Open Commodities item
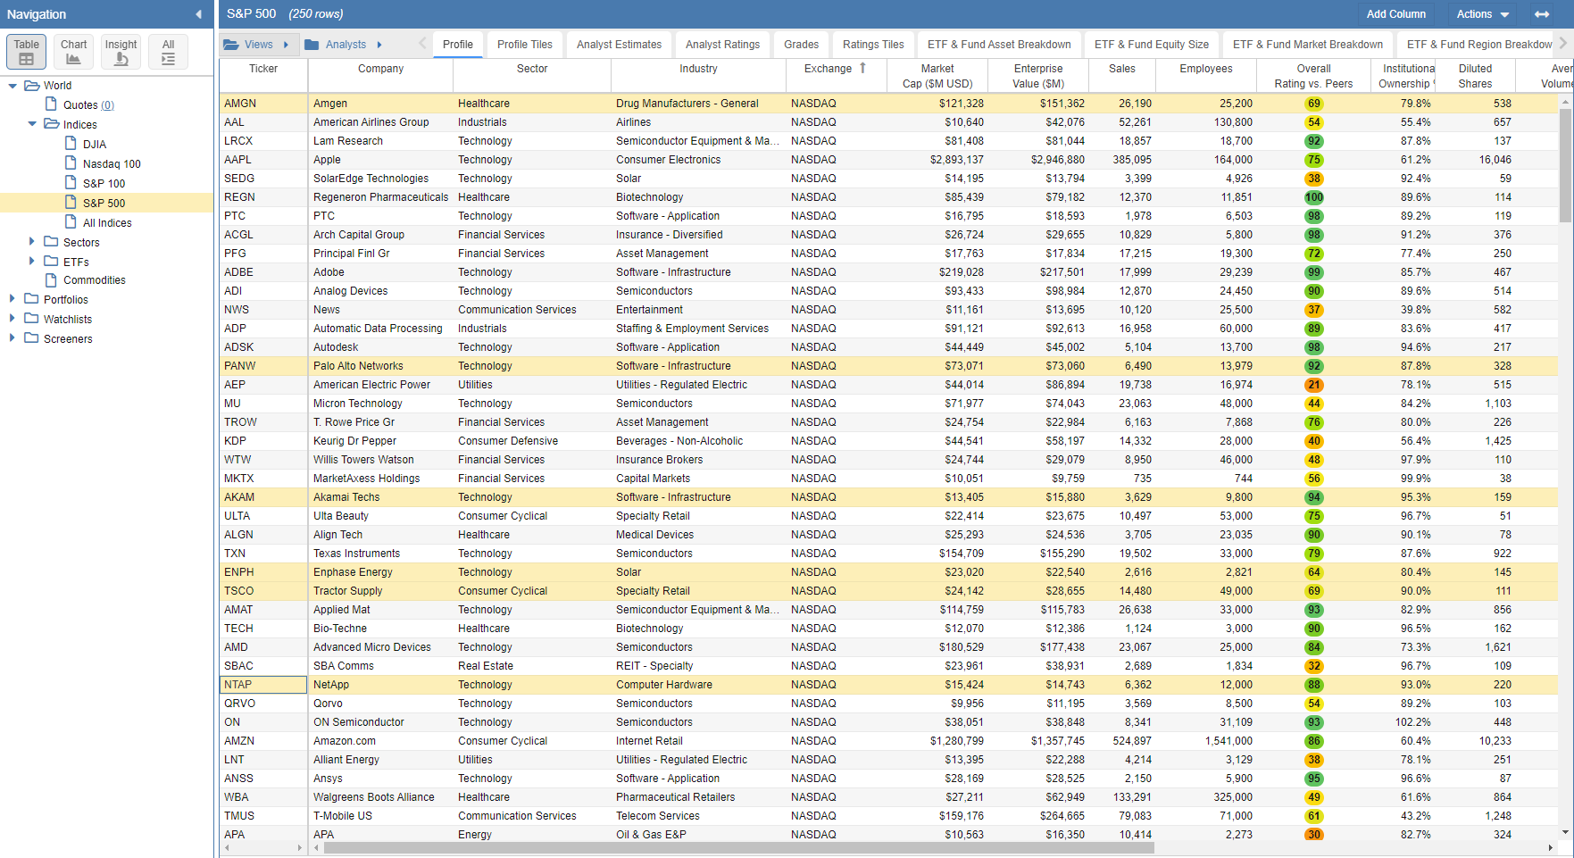1574x858 pixels. coord(95,280)
